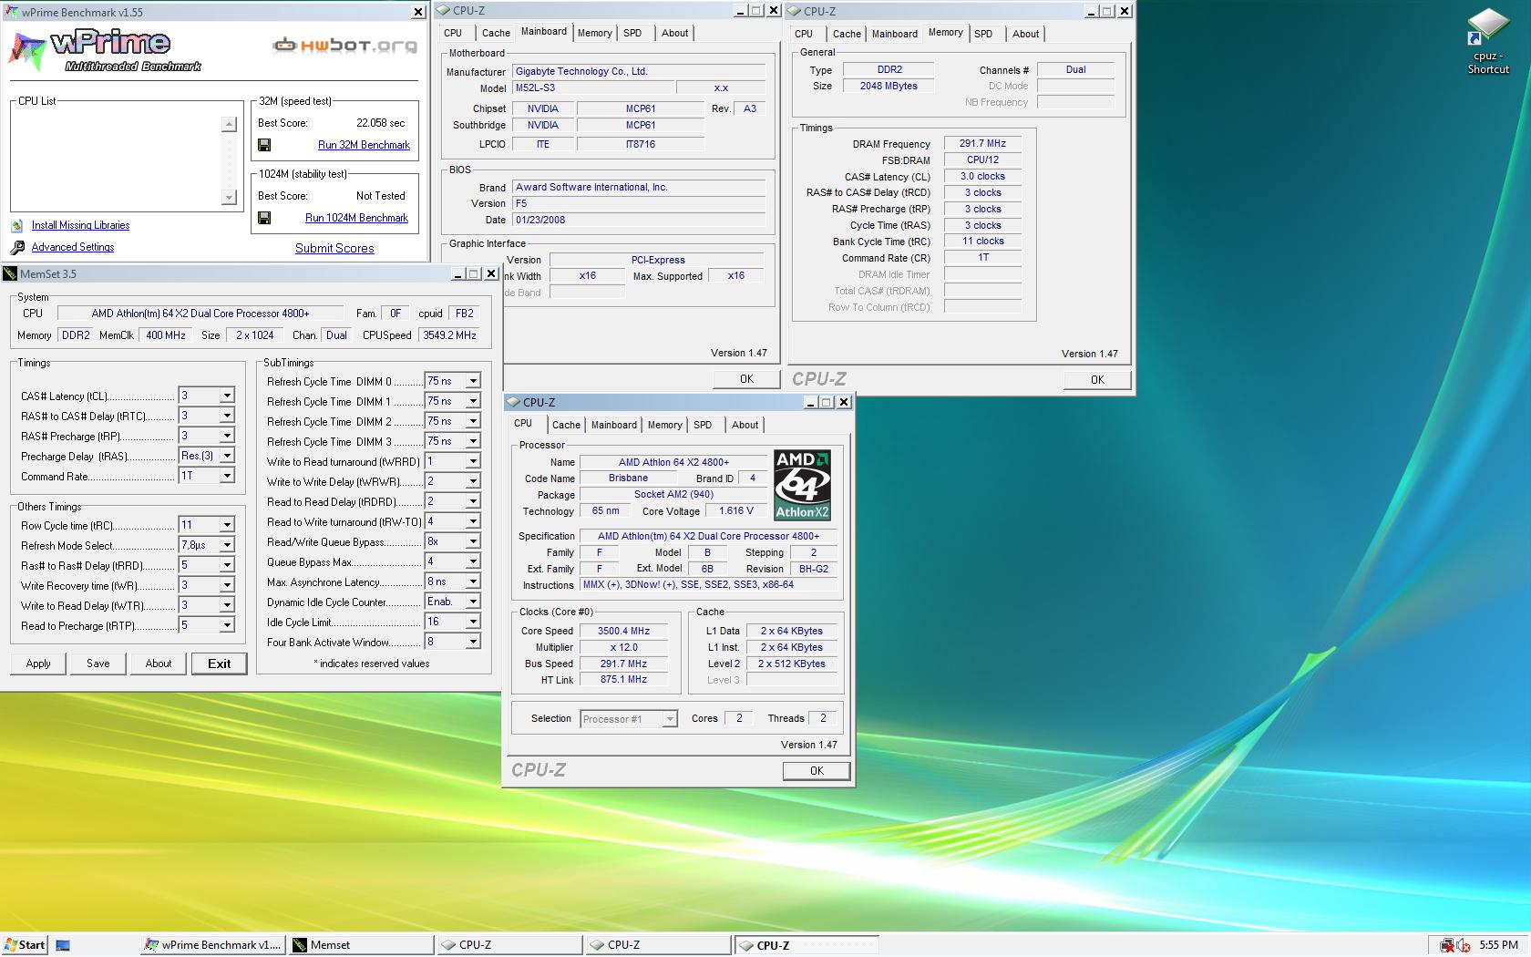Open the Command Rate dropdown in MemSet
This screenshot has height=957, width=1531.
click(227, 476)
